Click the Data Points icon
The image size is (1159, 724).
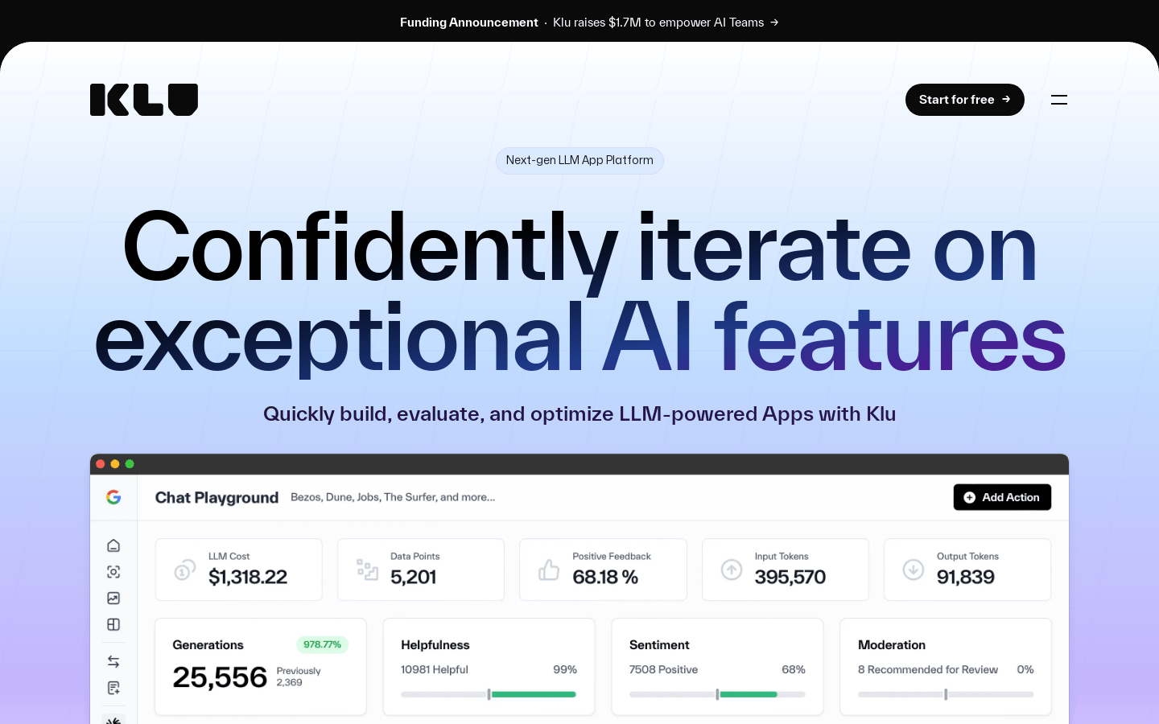tap(367, 570)
